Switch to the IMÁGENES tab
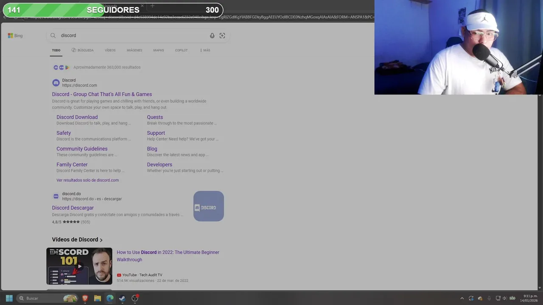Image resolution: width=543 pixels, height=305 pixels. pos(134,50)
